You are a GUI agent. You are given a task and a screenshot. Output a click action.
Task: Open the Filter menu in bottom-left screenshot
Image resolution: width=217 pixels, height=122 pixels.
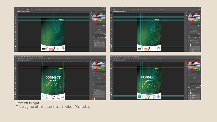(32, 56)
